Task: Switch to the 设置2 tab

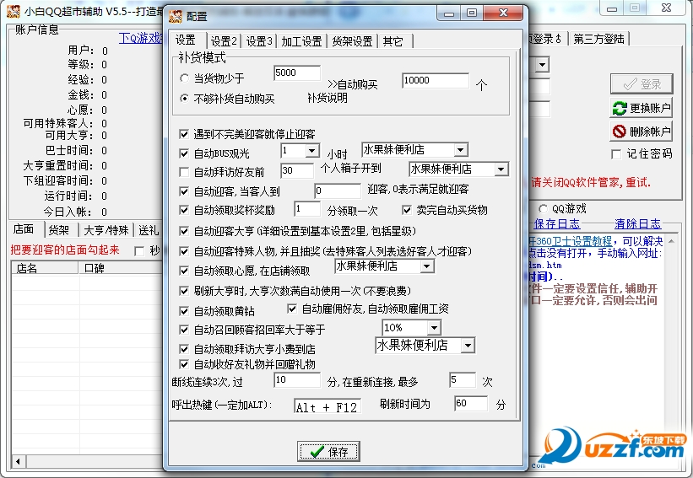Action: 224,41
